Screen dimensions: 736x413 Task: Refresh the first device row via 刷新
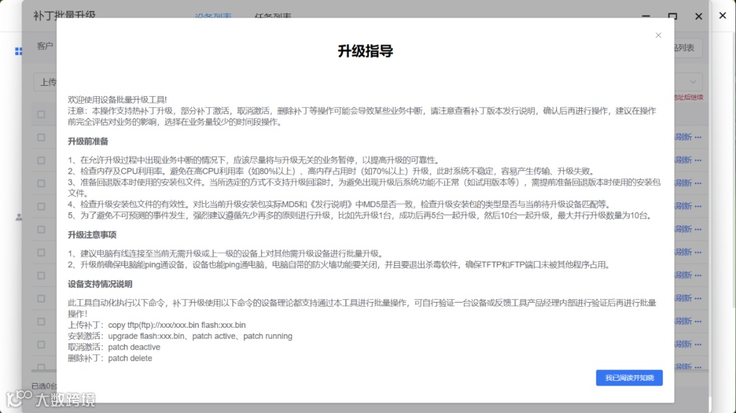[684, 137]
